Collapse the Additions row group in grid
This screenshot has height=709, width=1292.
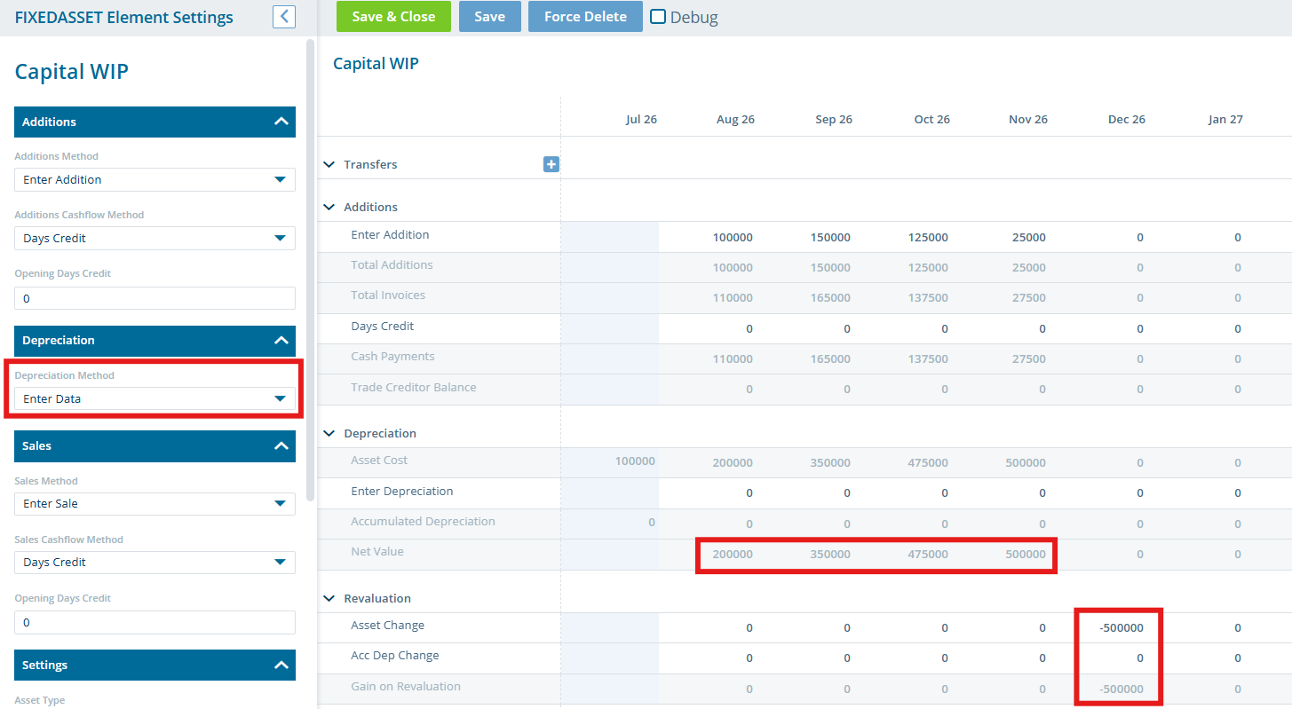coord(329,207)
